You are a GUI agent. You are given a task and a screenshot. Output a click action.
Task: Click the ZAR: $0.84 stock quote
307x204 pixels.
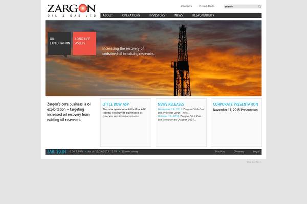57,151
